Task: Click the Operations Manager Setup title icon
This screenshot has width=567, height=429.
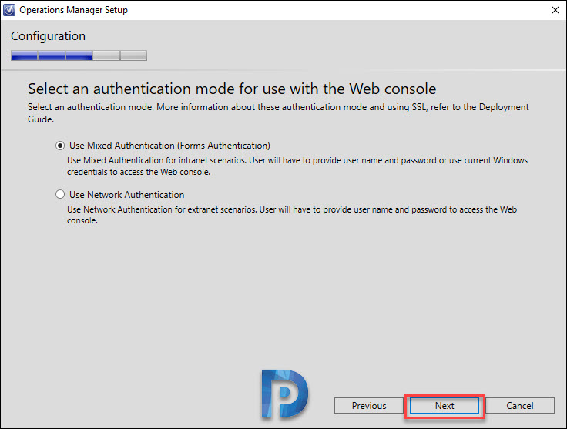Action: (9, 10)
